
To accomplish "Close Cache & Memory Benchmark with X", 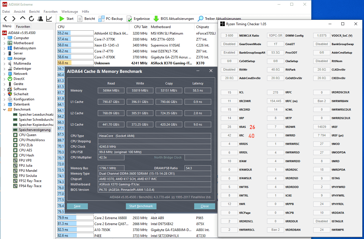I will 211,71.
